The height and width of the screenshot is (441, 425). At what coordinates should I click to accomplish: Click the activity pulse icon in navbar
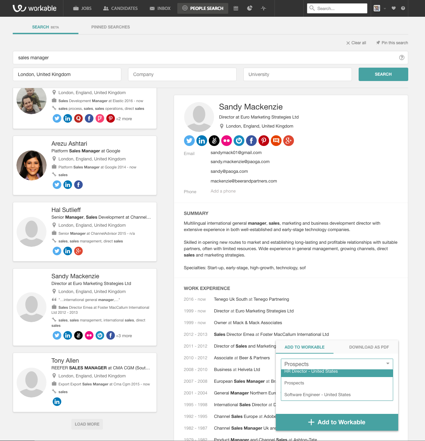263,8
